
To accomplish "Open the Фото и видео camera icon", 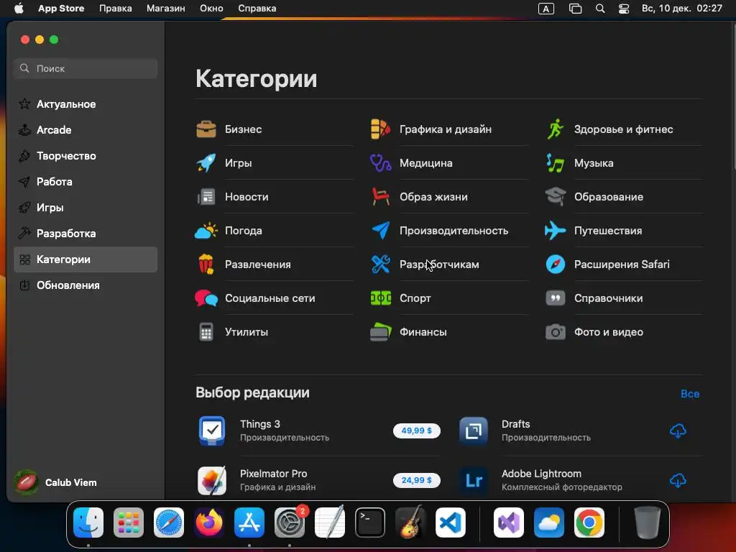I will coord(556,332).
